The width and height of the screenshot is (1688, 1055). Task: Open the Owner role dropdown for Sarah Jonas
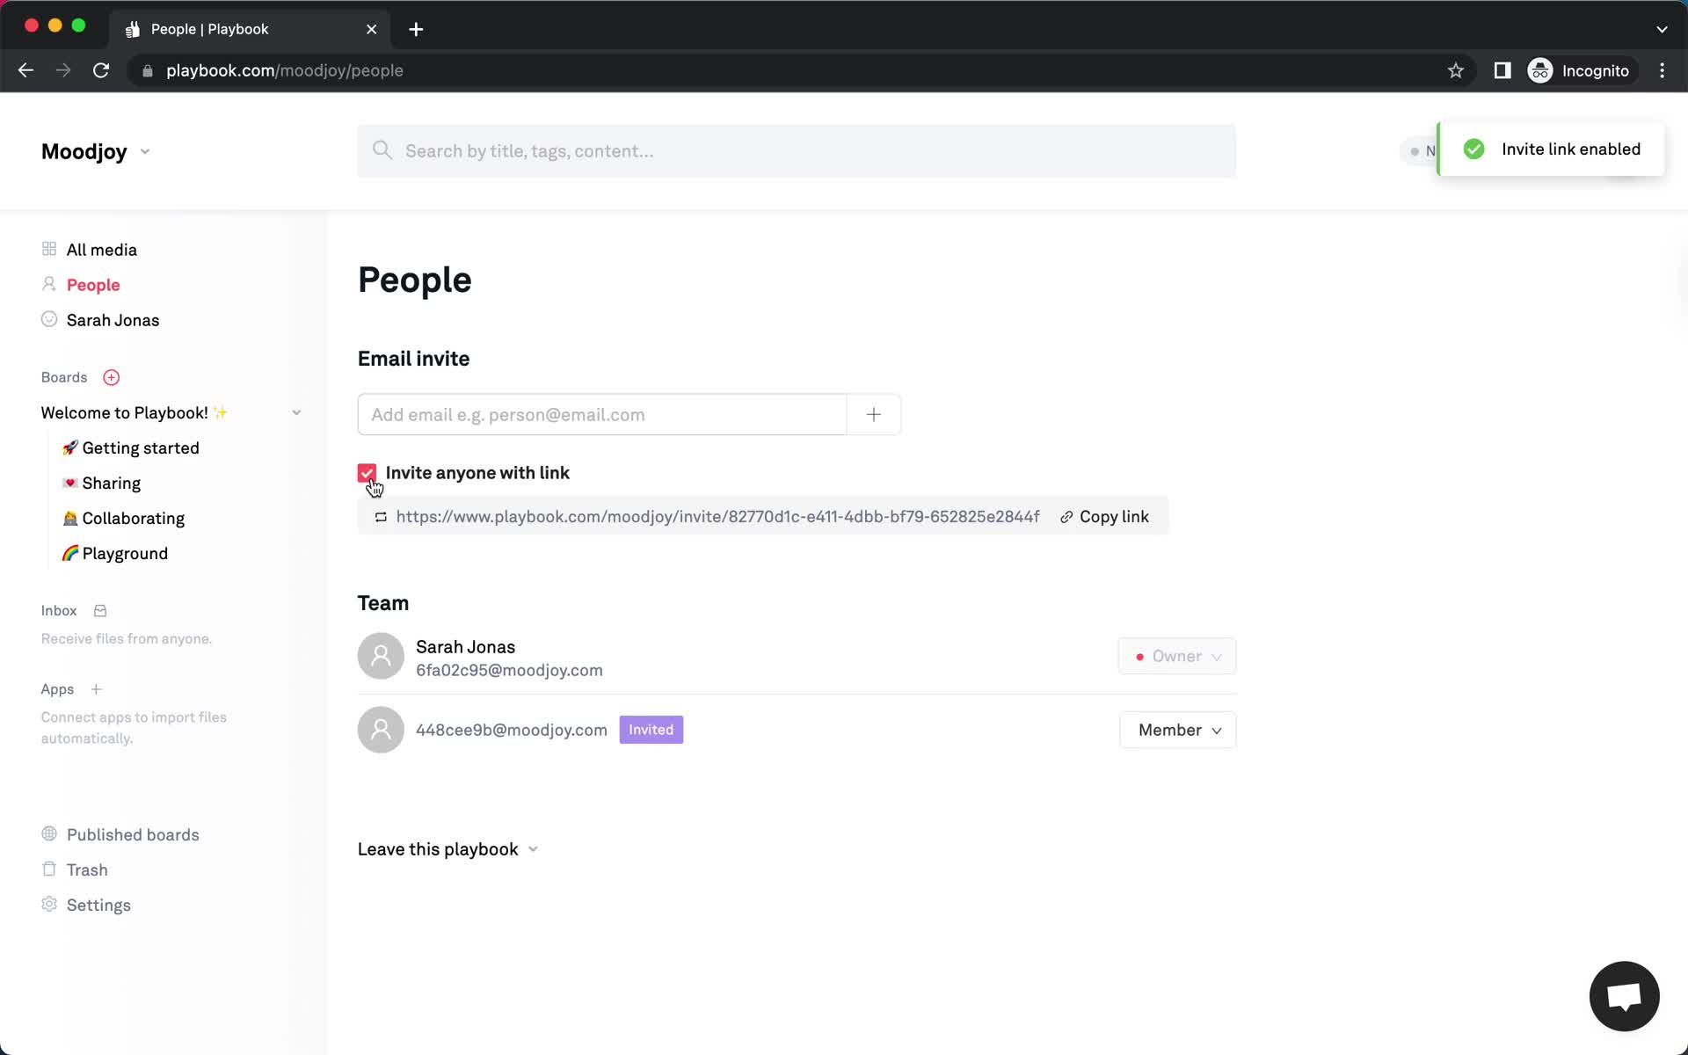click(x=1176, y=657)
